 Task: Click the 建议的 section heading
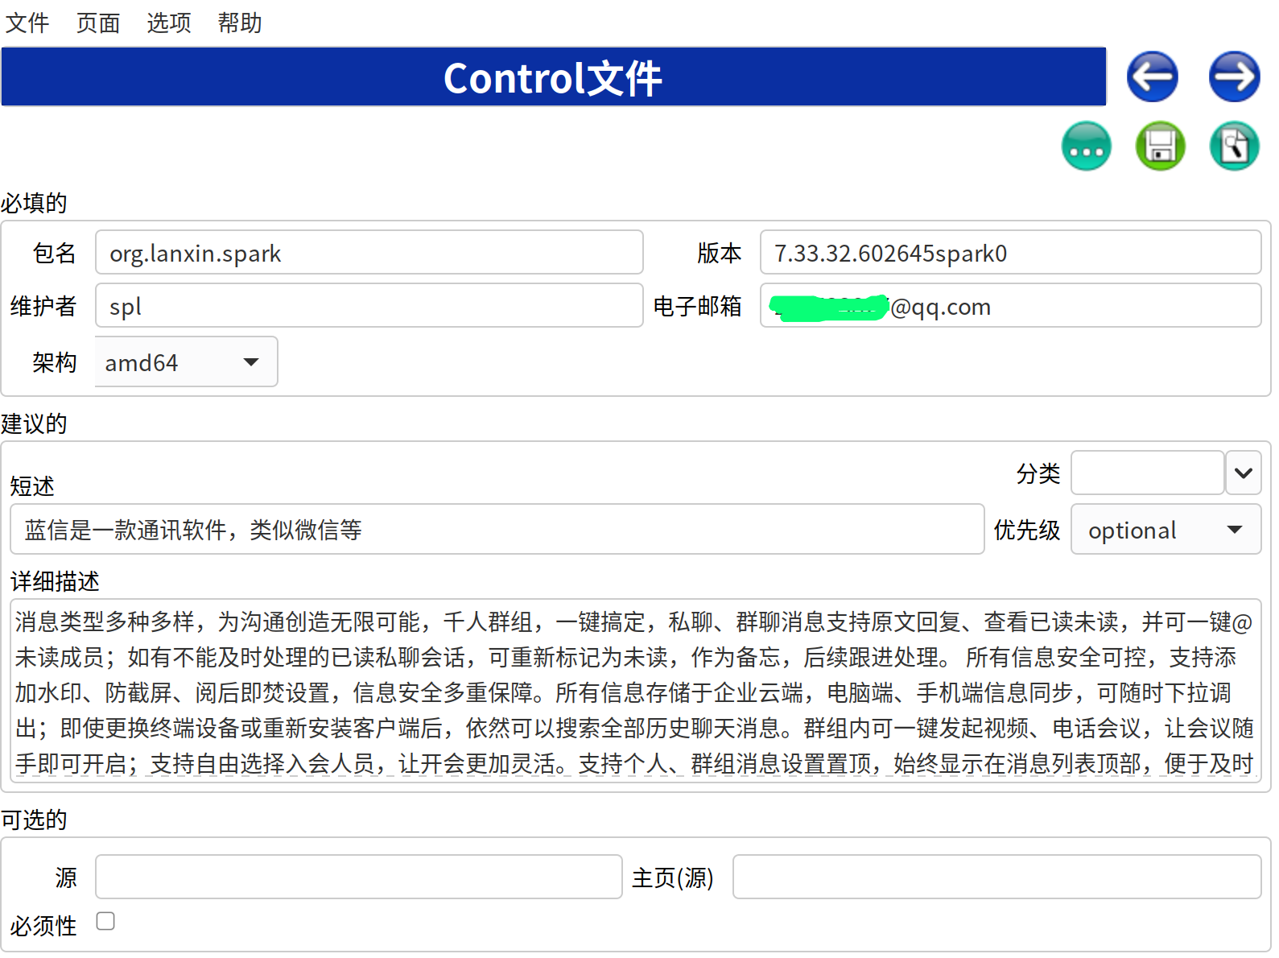click(x=34, y=423)
